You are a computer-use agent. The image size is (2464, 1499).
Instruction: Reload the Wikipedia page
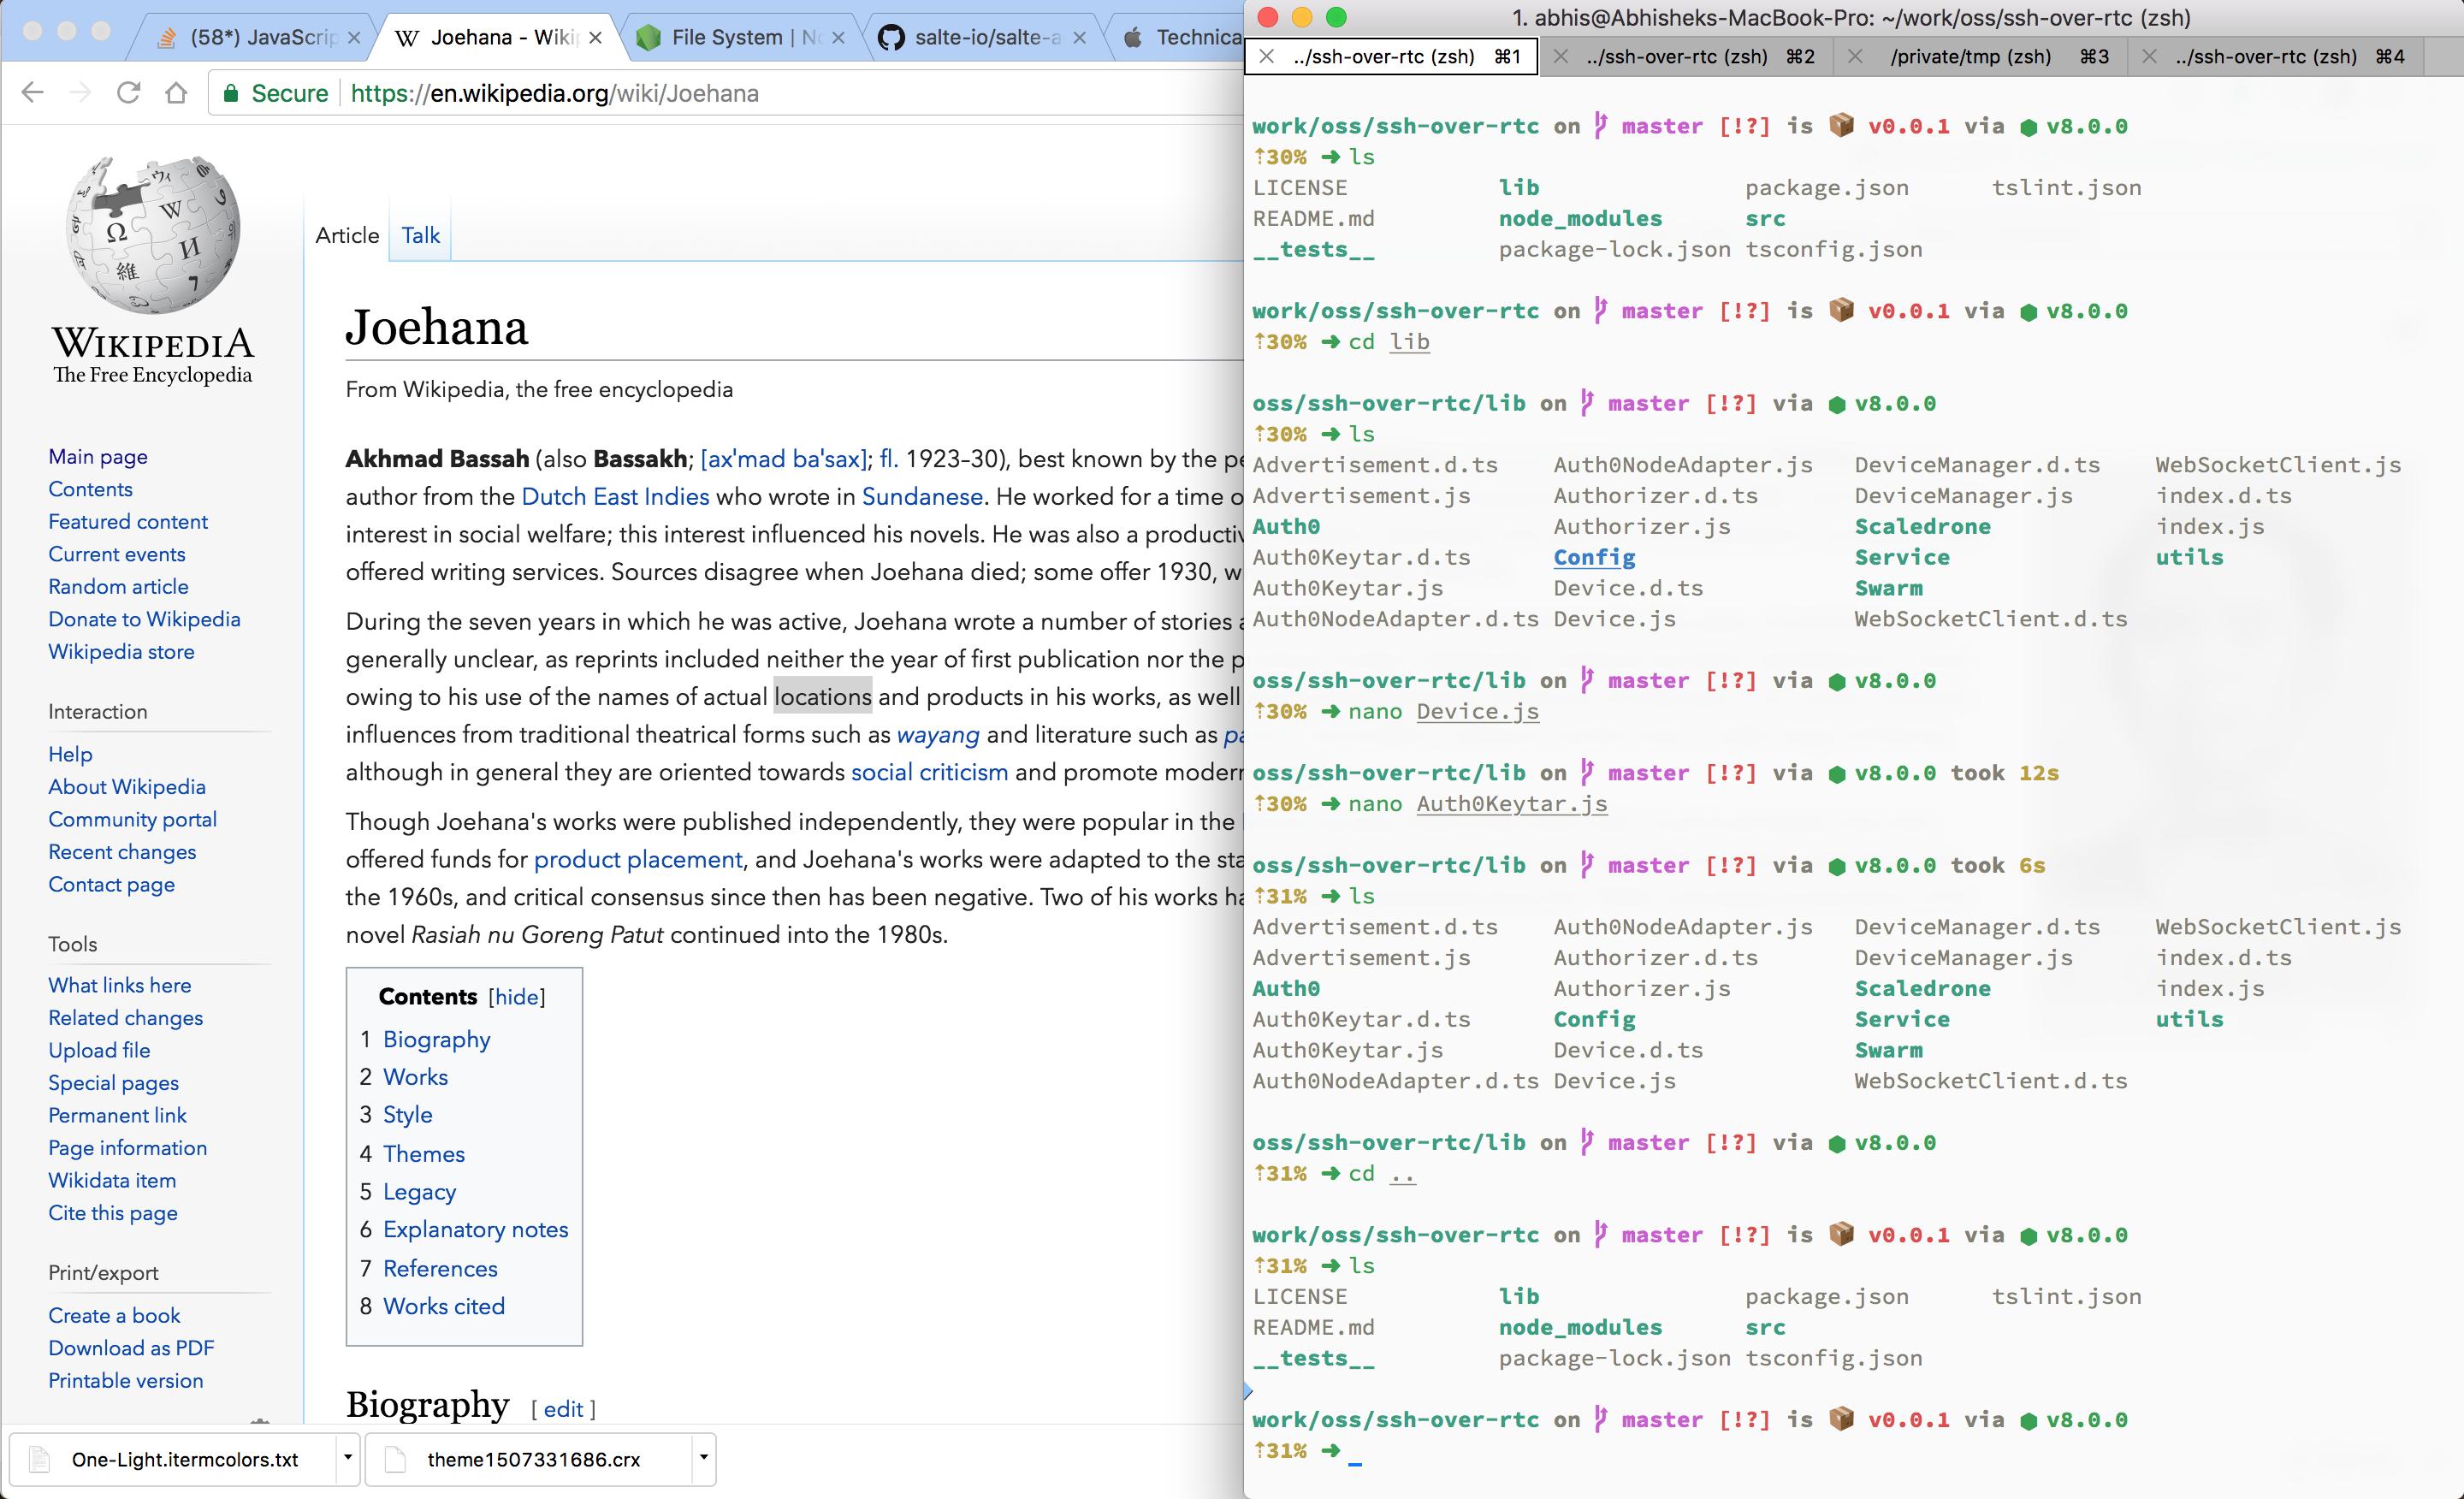pyautogui.click(x=128, y=93)
